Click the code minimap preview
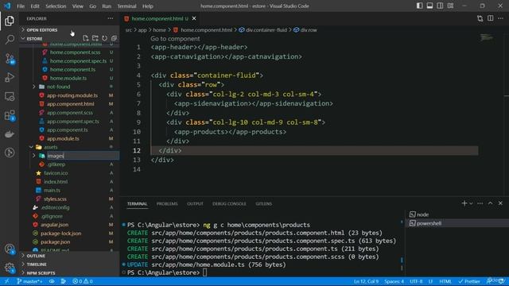The image size is (509, 286). [486, 38]
